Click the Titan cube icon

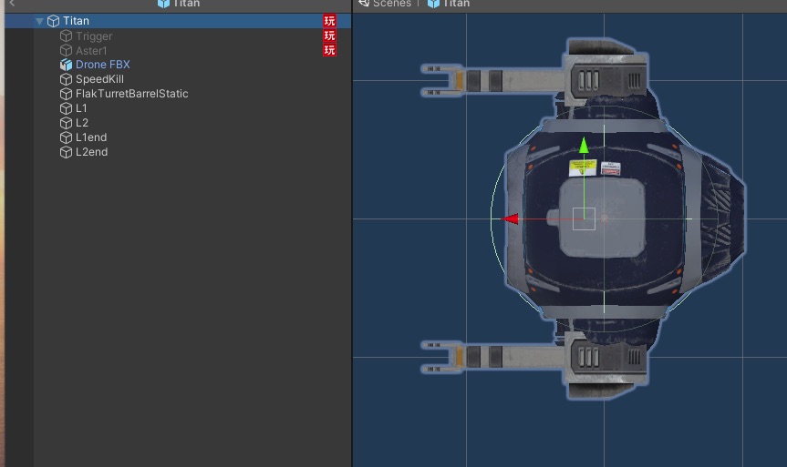pyautogui.click(x=53, y=21)
